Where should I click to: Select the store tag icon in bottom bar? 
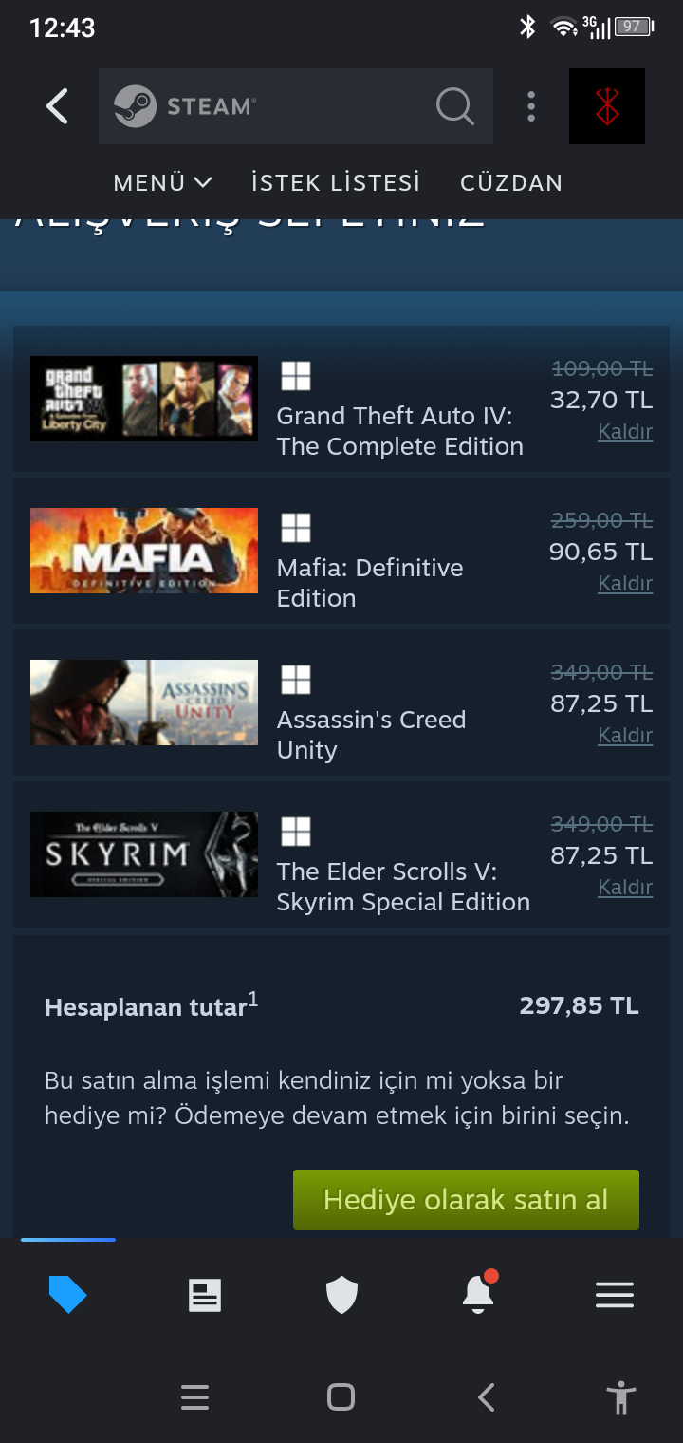pyautogui.click(x=67, y=1295)
